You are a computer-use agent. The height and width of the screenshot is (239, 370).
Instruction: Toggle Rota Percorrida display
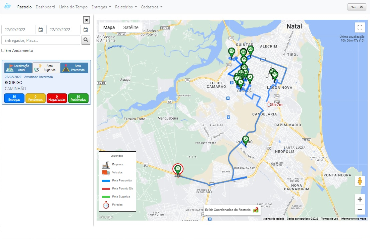tap(74, 68)
